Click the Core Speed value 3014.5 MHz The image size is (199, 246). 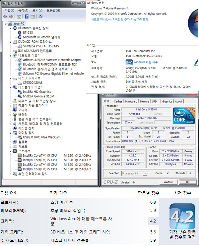pos(133,151)
